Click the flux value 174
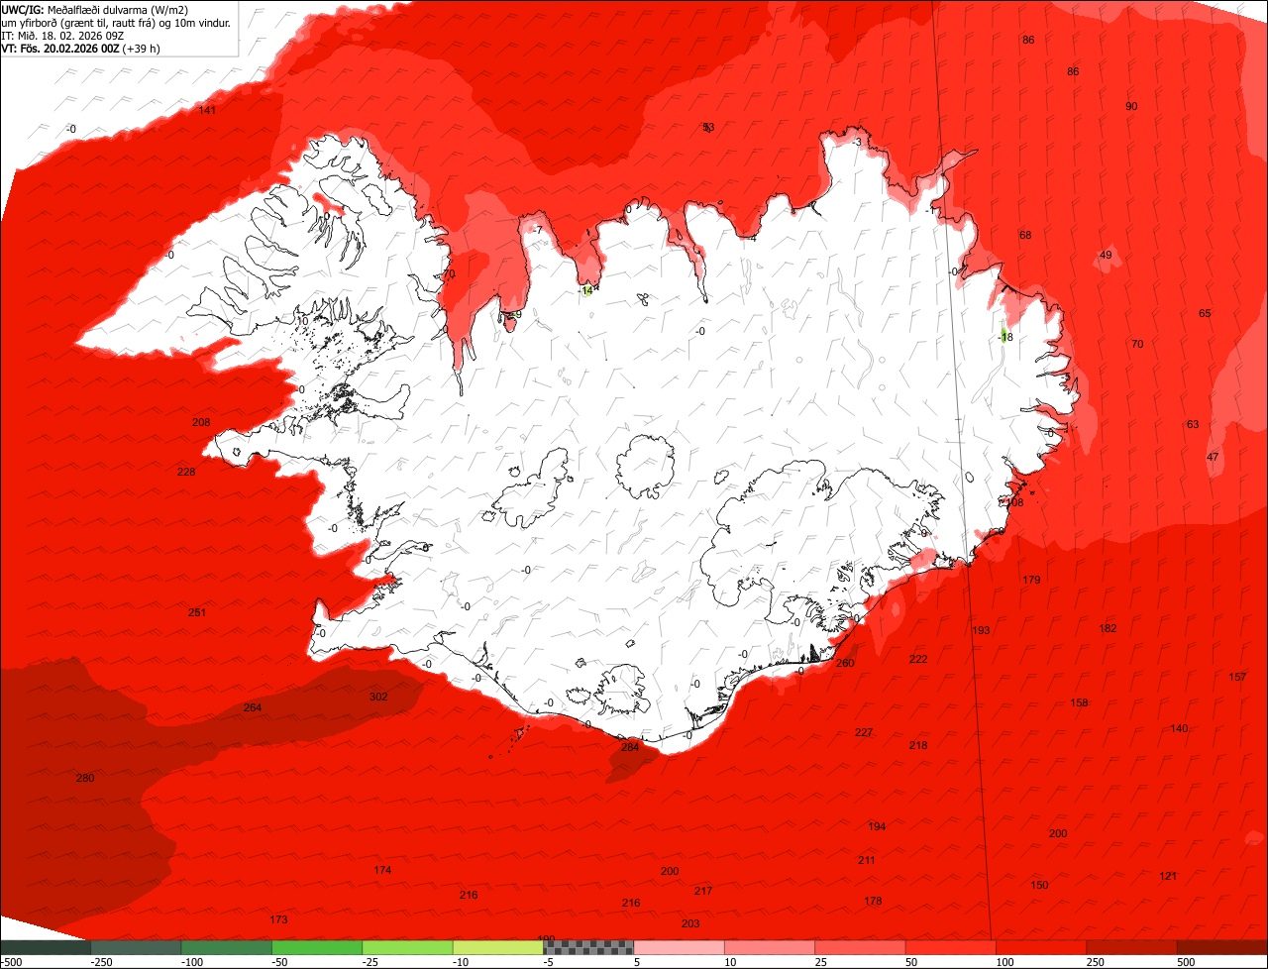This screenshot has width=1268, height=969. (x=382, y=870)
